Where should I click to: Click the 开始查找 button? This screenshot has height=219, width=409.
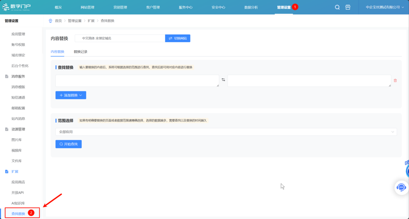tap(68, 144)
